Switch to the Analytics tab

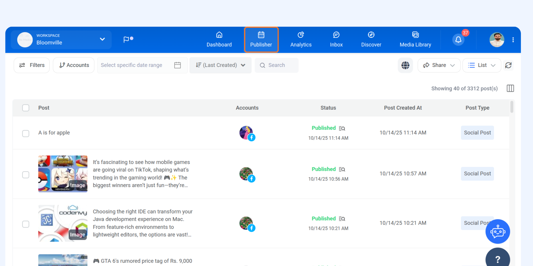pyautogui.click(x=301, y=40)
